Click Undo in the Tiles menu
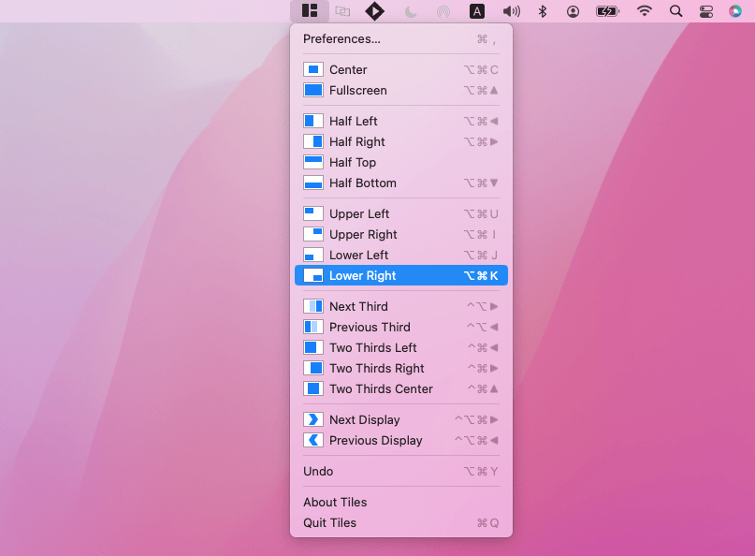The image size is (755, 556). pyautogui.click(x=401, y=471)
